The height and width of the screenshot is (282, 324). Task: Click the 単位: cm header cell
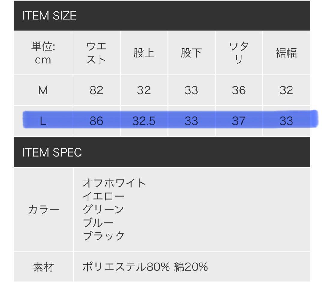pyautogui.click(x=43, y=53)
